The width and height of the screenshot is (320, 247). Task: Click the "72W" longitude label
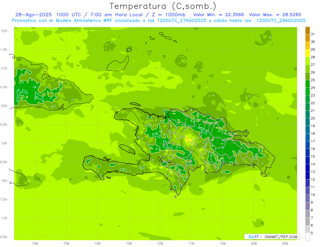[x=160, y=244]
